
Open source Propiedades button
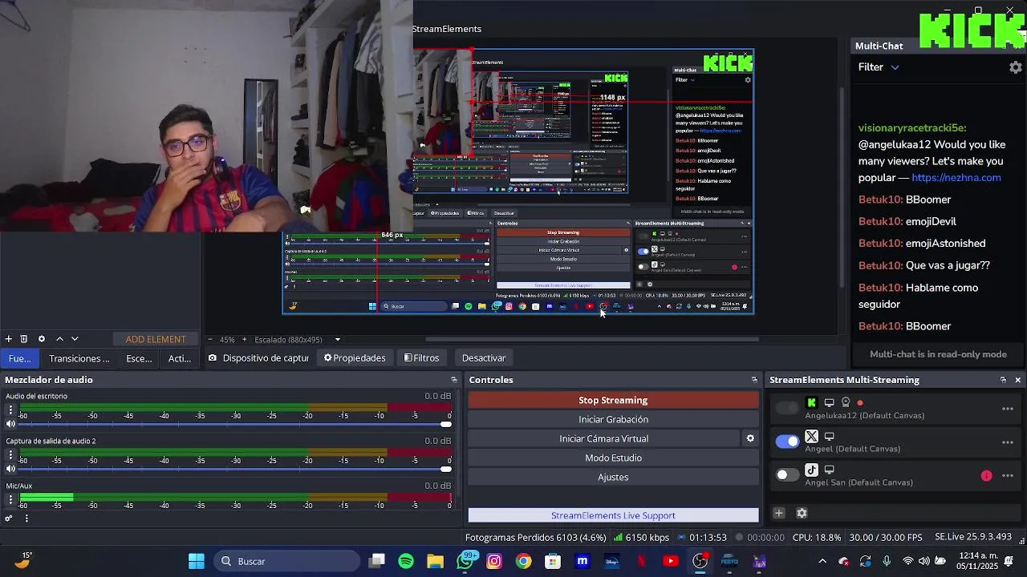tap(355, 358)
